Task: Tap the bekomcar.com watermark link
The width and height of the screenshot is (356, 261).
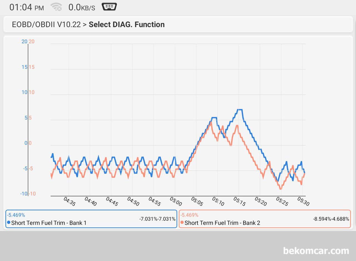Action: click(x=316, y=250)
